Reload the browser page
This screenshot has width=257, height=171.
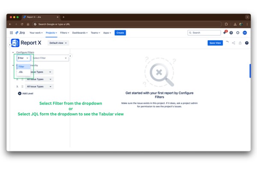[22, 24]
